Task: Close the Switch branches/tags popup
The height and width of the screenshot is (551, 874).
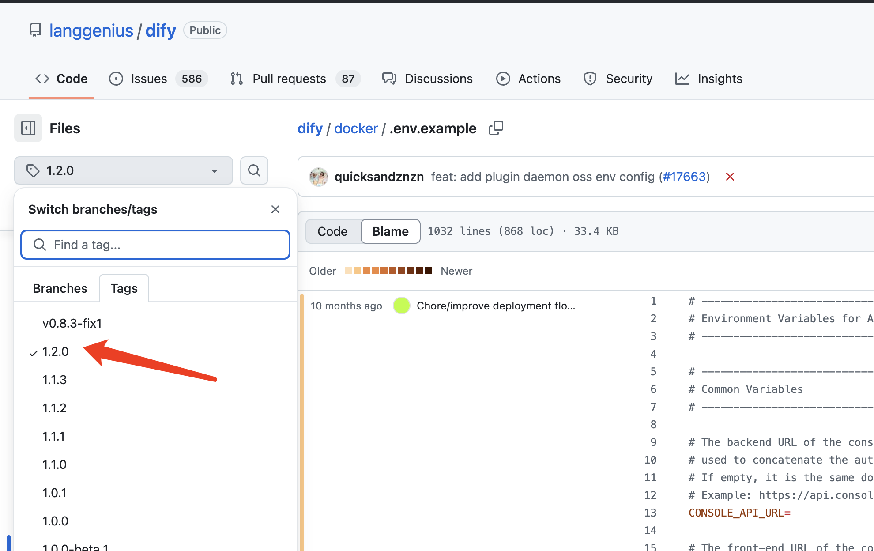Action: tap(275, 209)
